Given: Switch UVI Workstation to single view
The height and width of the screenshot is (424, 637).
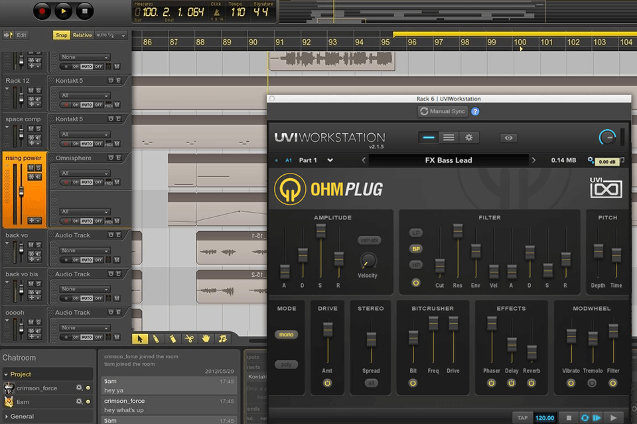Looking at the screenshot, I should click(x=428, y=138).
